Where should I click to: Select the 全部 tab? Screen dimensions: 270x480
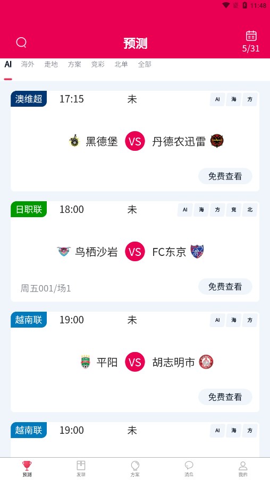145,64
